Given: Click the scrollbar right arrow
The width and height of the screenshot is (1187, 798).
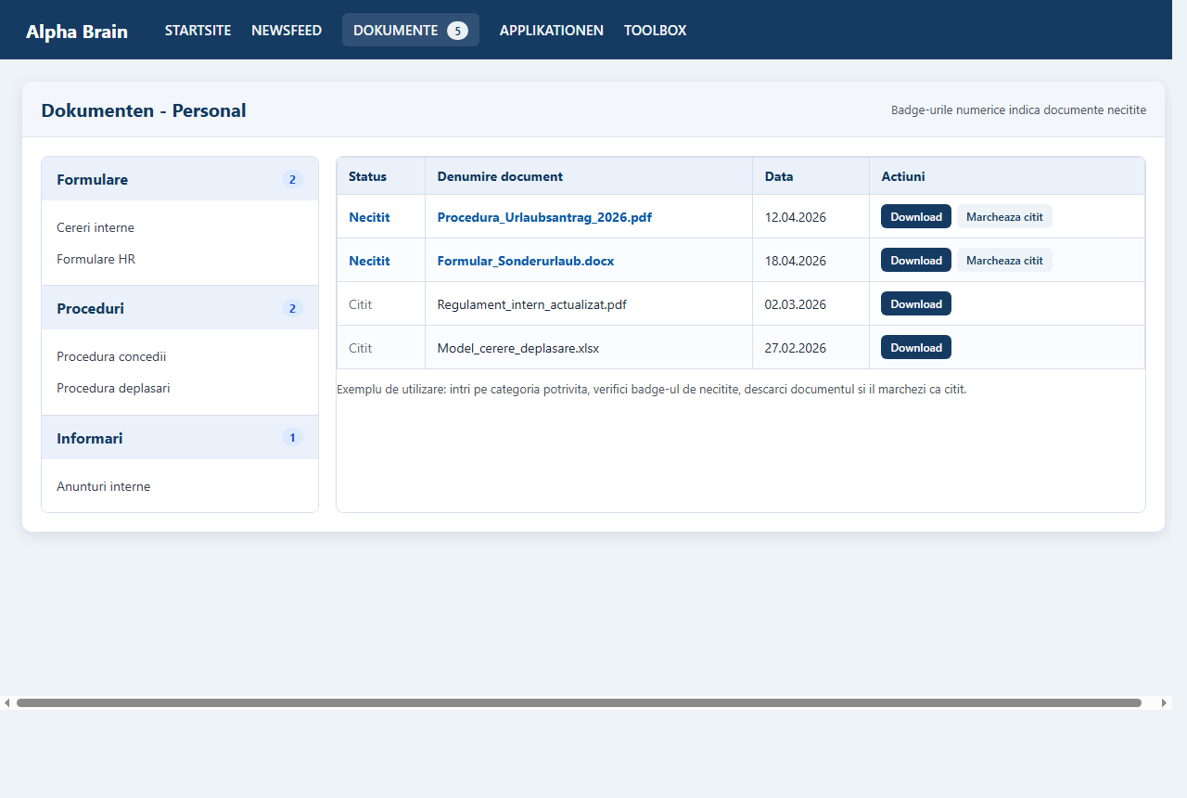Looking at the screenshot, I should (1165, 702).
